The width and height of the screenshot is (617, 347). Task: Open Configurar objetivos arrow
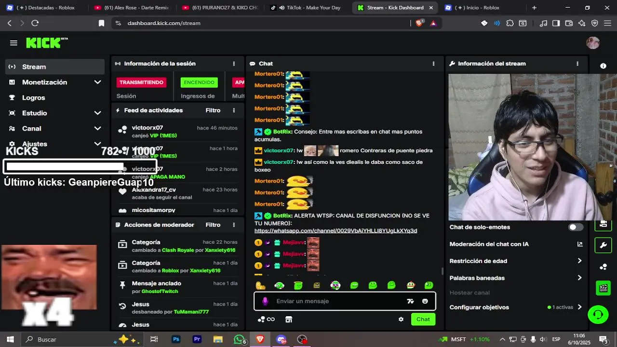579,307
